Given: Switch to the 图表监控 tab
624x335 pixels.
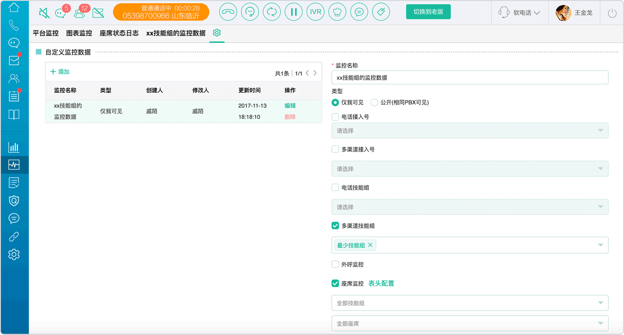Looking at the screenshot, I should [79, 33].
